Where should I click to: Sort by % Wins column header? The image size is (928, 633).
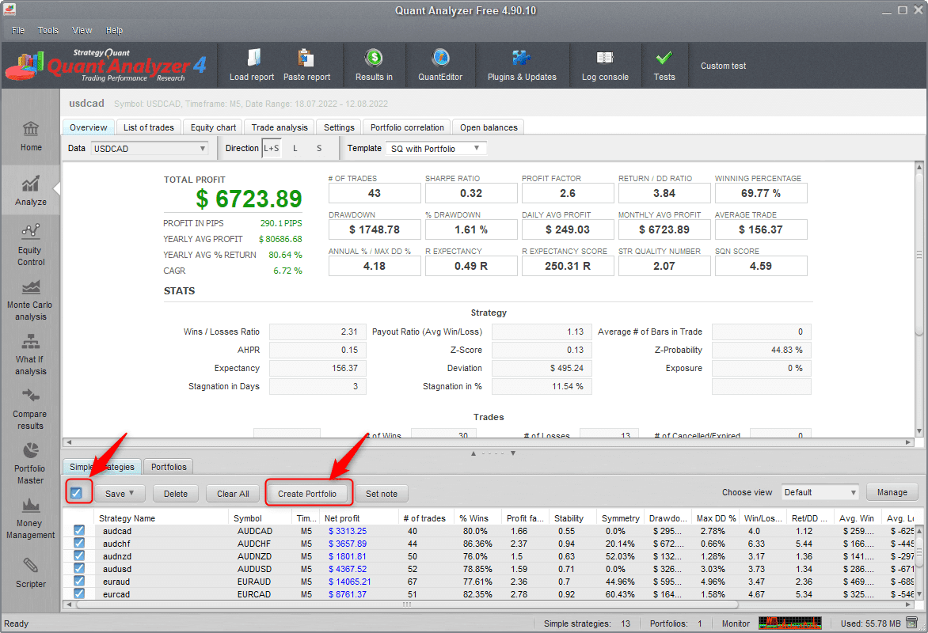(478, 518)
